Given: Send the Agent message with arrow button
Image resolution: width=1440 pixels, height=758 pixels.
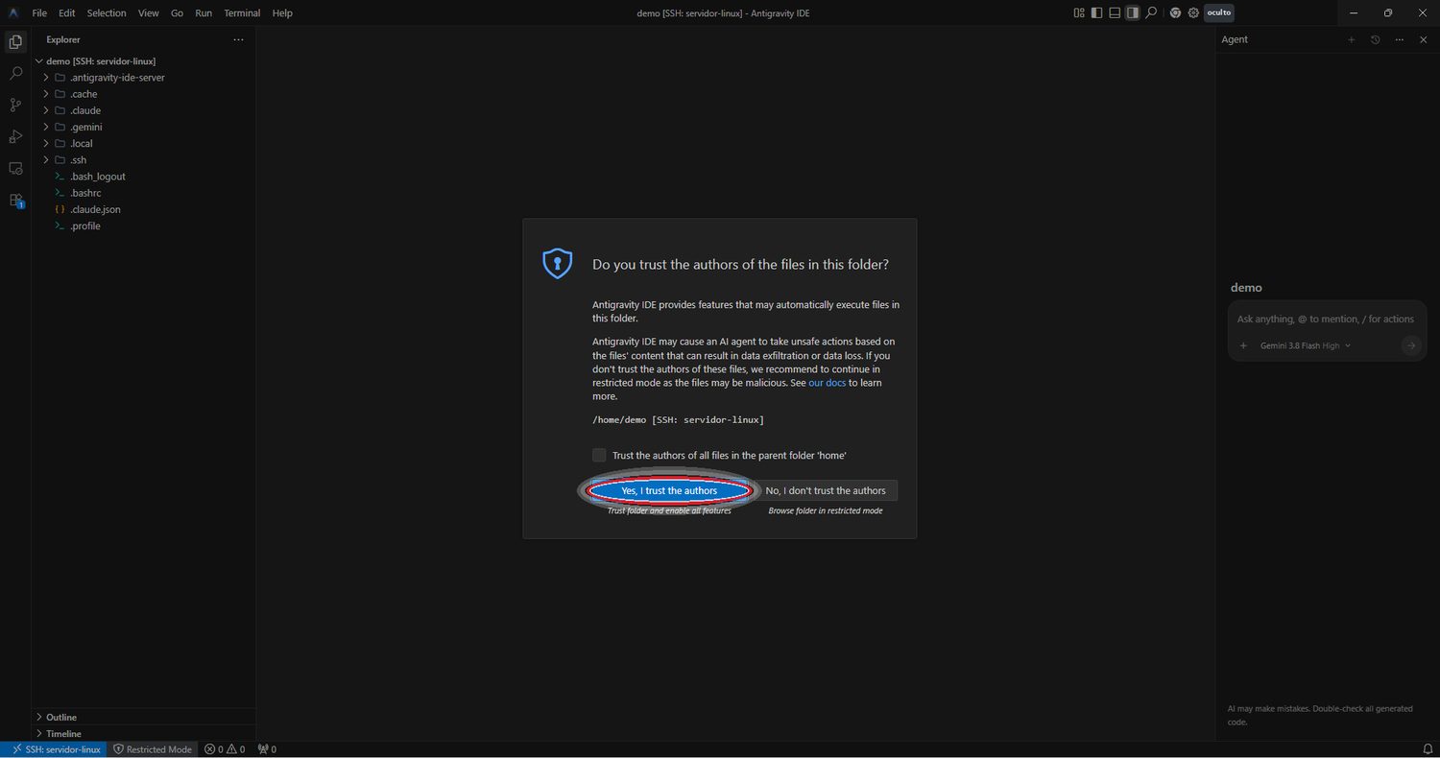Looking at the screenshot, I should coord(1410,345).
